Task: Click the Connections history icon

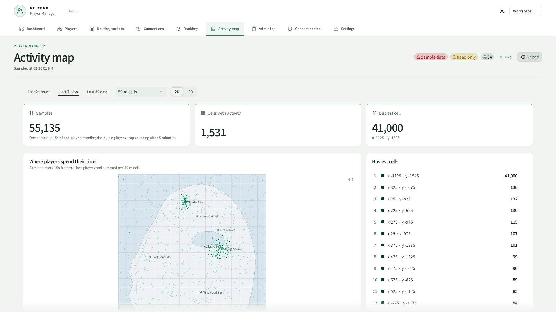Action: click(138, 29)
